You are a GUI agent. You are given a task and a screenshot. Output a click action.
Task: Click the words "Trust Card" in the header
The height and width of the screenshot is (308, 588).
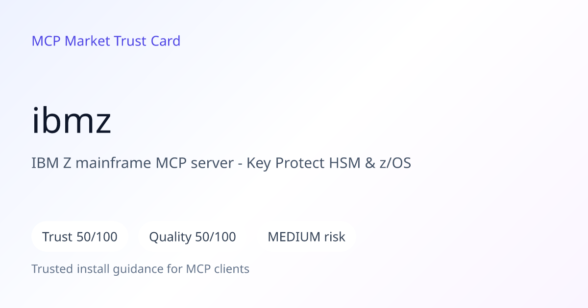click(x=147, y=41)
